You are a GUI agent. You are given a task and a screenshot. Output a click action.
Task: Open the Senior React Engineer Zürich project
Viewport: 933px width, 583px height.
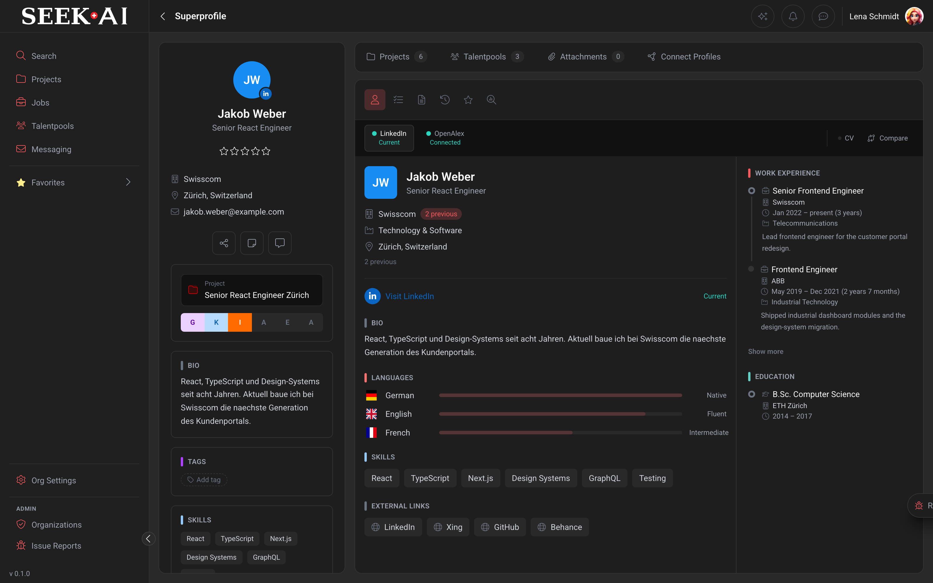pos(252,290)
